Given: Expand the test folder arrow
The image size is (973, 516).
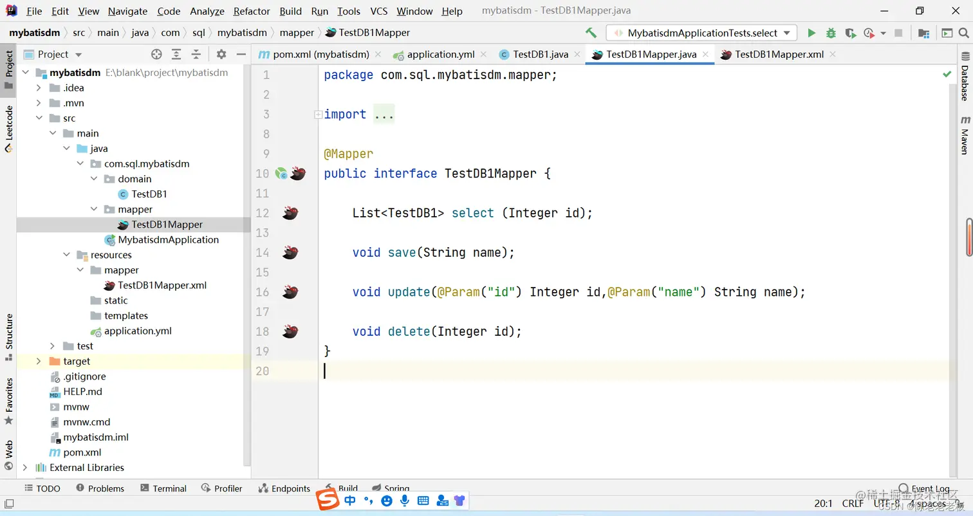Looking at the screenshot, I should (x=52, y=346).
